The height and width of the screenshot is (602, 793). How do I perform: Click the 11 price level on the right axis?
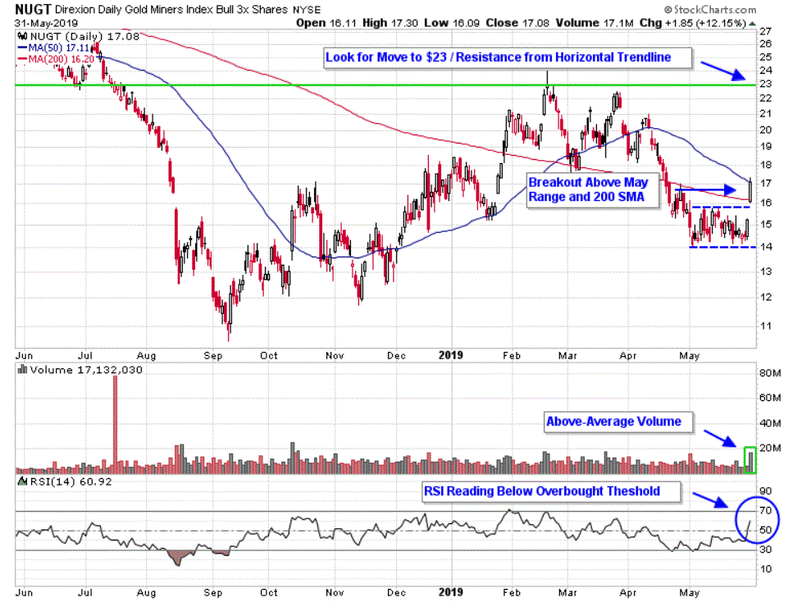[x=766, y=326]
